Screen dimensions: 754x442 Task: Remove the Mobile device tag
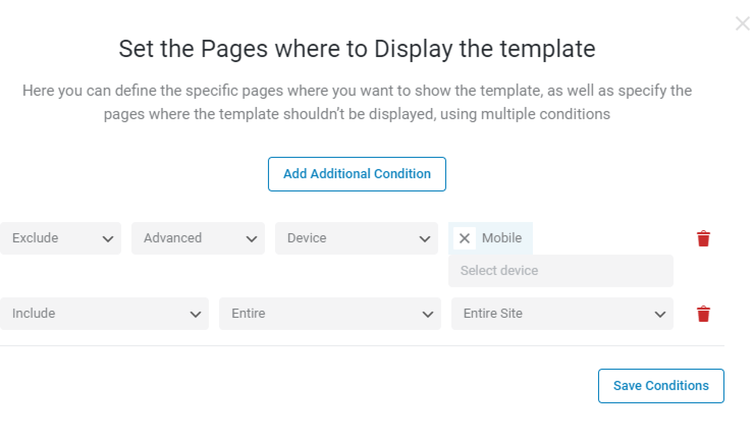click(465, 238)
